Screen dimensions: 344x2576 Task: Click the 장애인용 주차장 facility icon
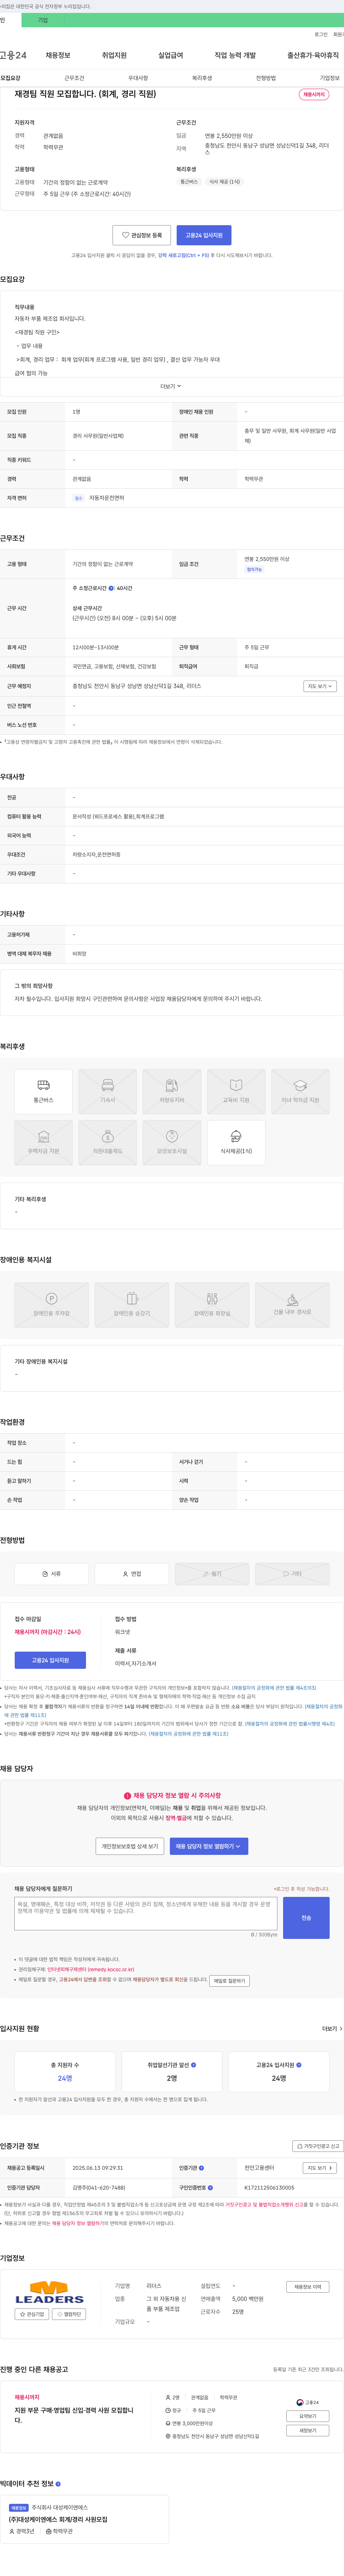pyautogui.click(x=52, y=1305)
